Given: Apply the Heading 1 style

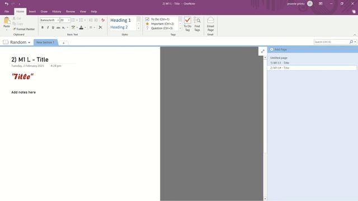Looking at the screenshot, I should coord(121,20).
